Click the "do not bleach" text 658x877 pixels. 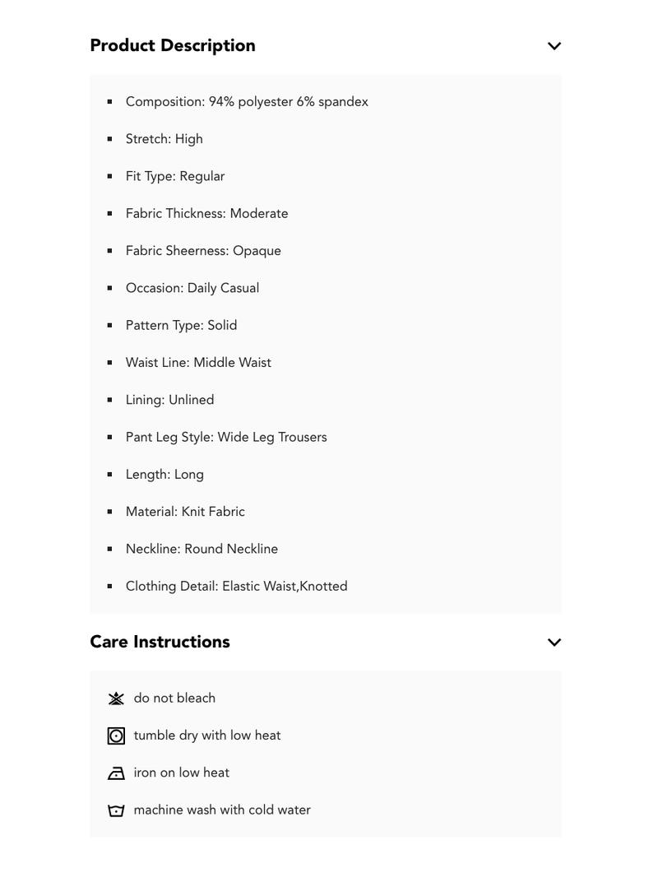coord(174,698)
